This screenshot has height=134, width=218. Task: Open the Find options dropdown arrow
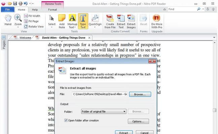point(203,9)
